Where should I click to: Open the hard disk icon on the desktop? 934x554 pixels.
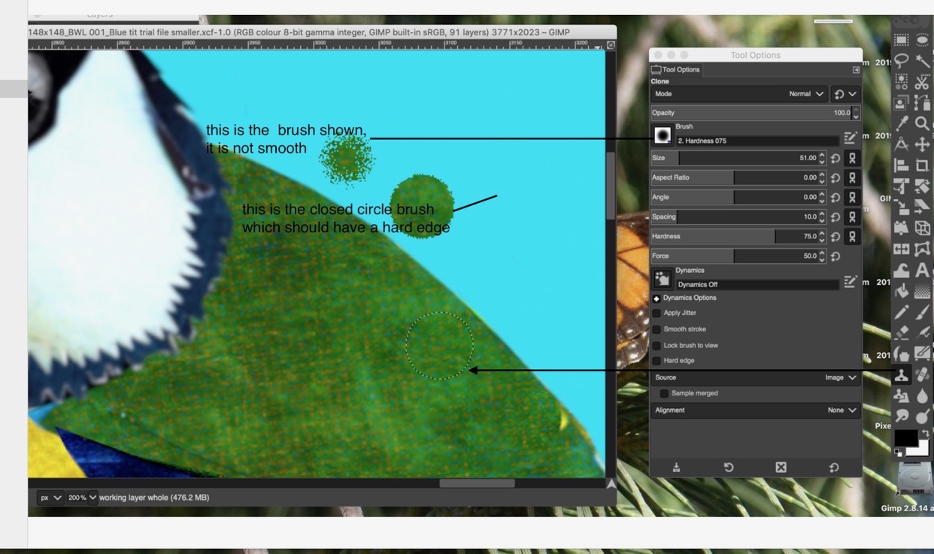(x=916, y=480)
